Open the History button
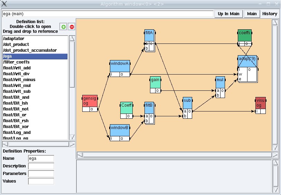 (x=270, y=14)
